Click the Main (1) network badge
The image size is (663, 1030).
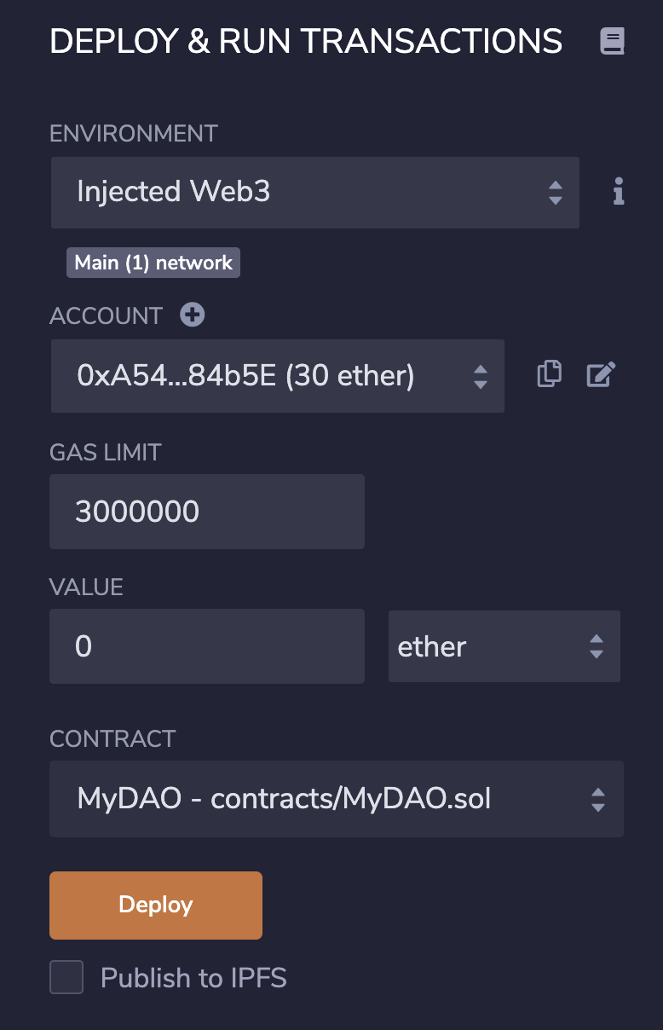(x=153, y=263)
